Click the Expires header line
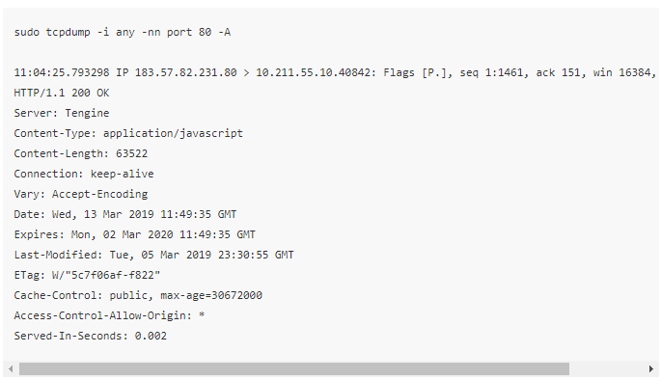The width and height of the screenshot is (661, 380). point(134,234)
